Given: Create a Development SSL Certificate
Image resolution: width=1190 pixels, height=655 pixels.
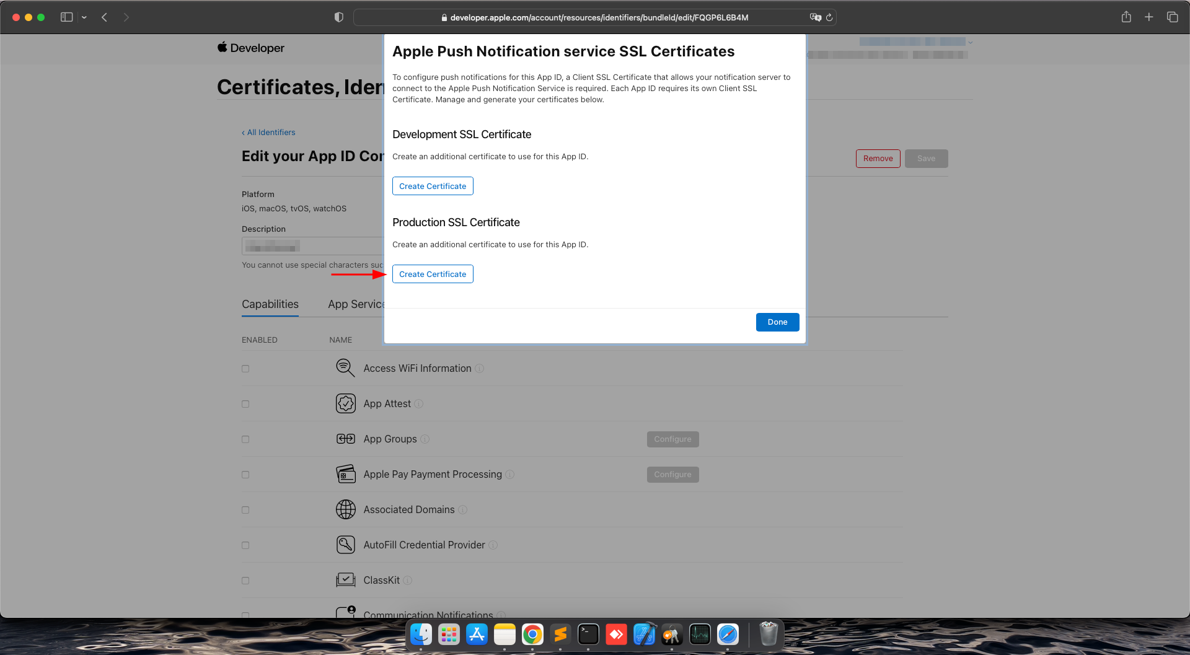Looking at the screenshot, I should click(433, 186).
